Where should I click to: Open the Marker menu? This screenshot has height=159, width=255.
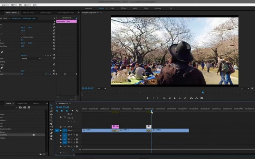click(14, 5)
